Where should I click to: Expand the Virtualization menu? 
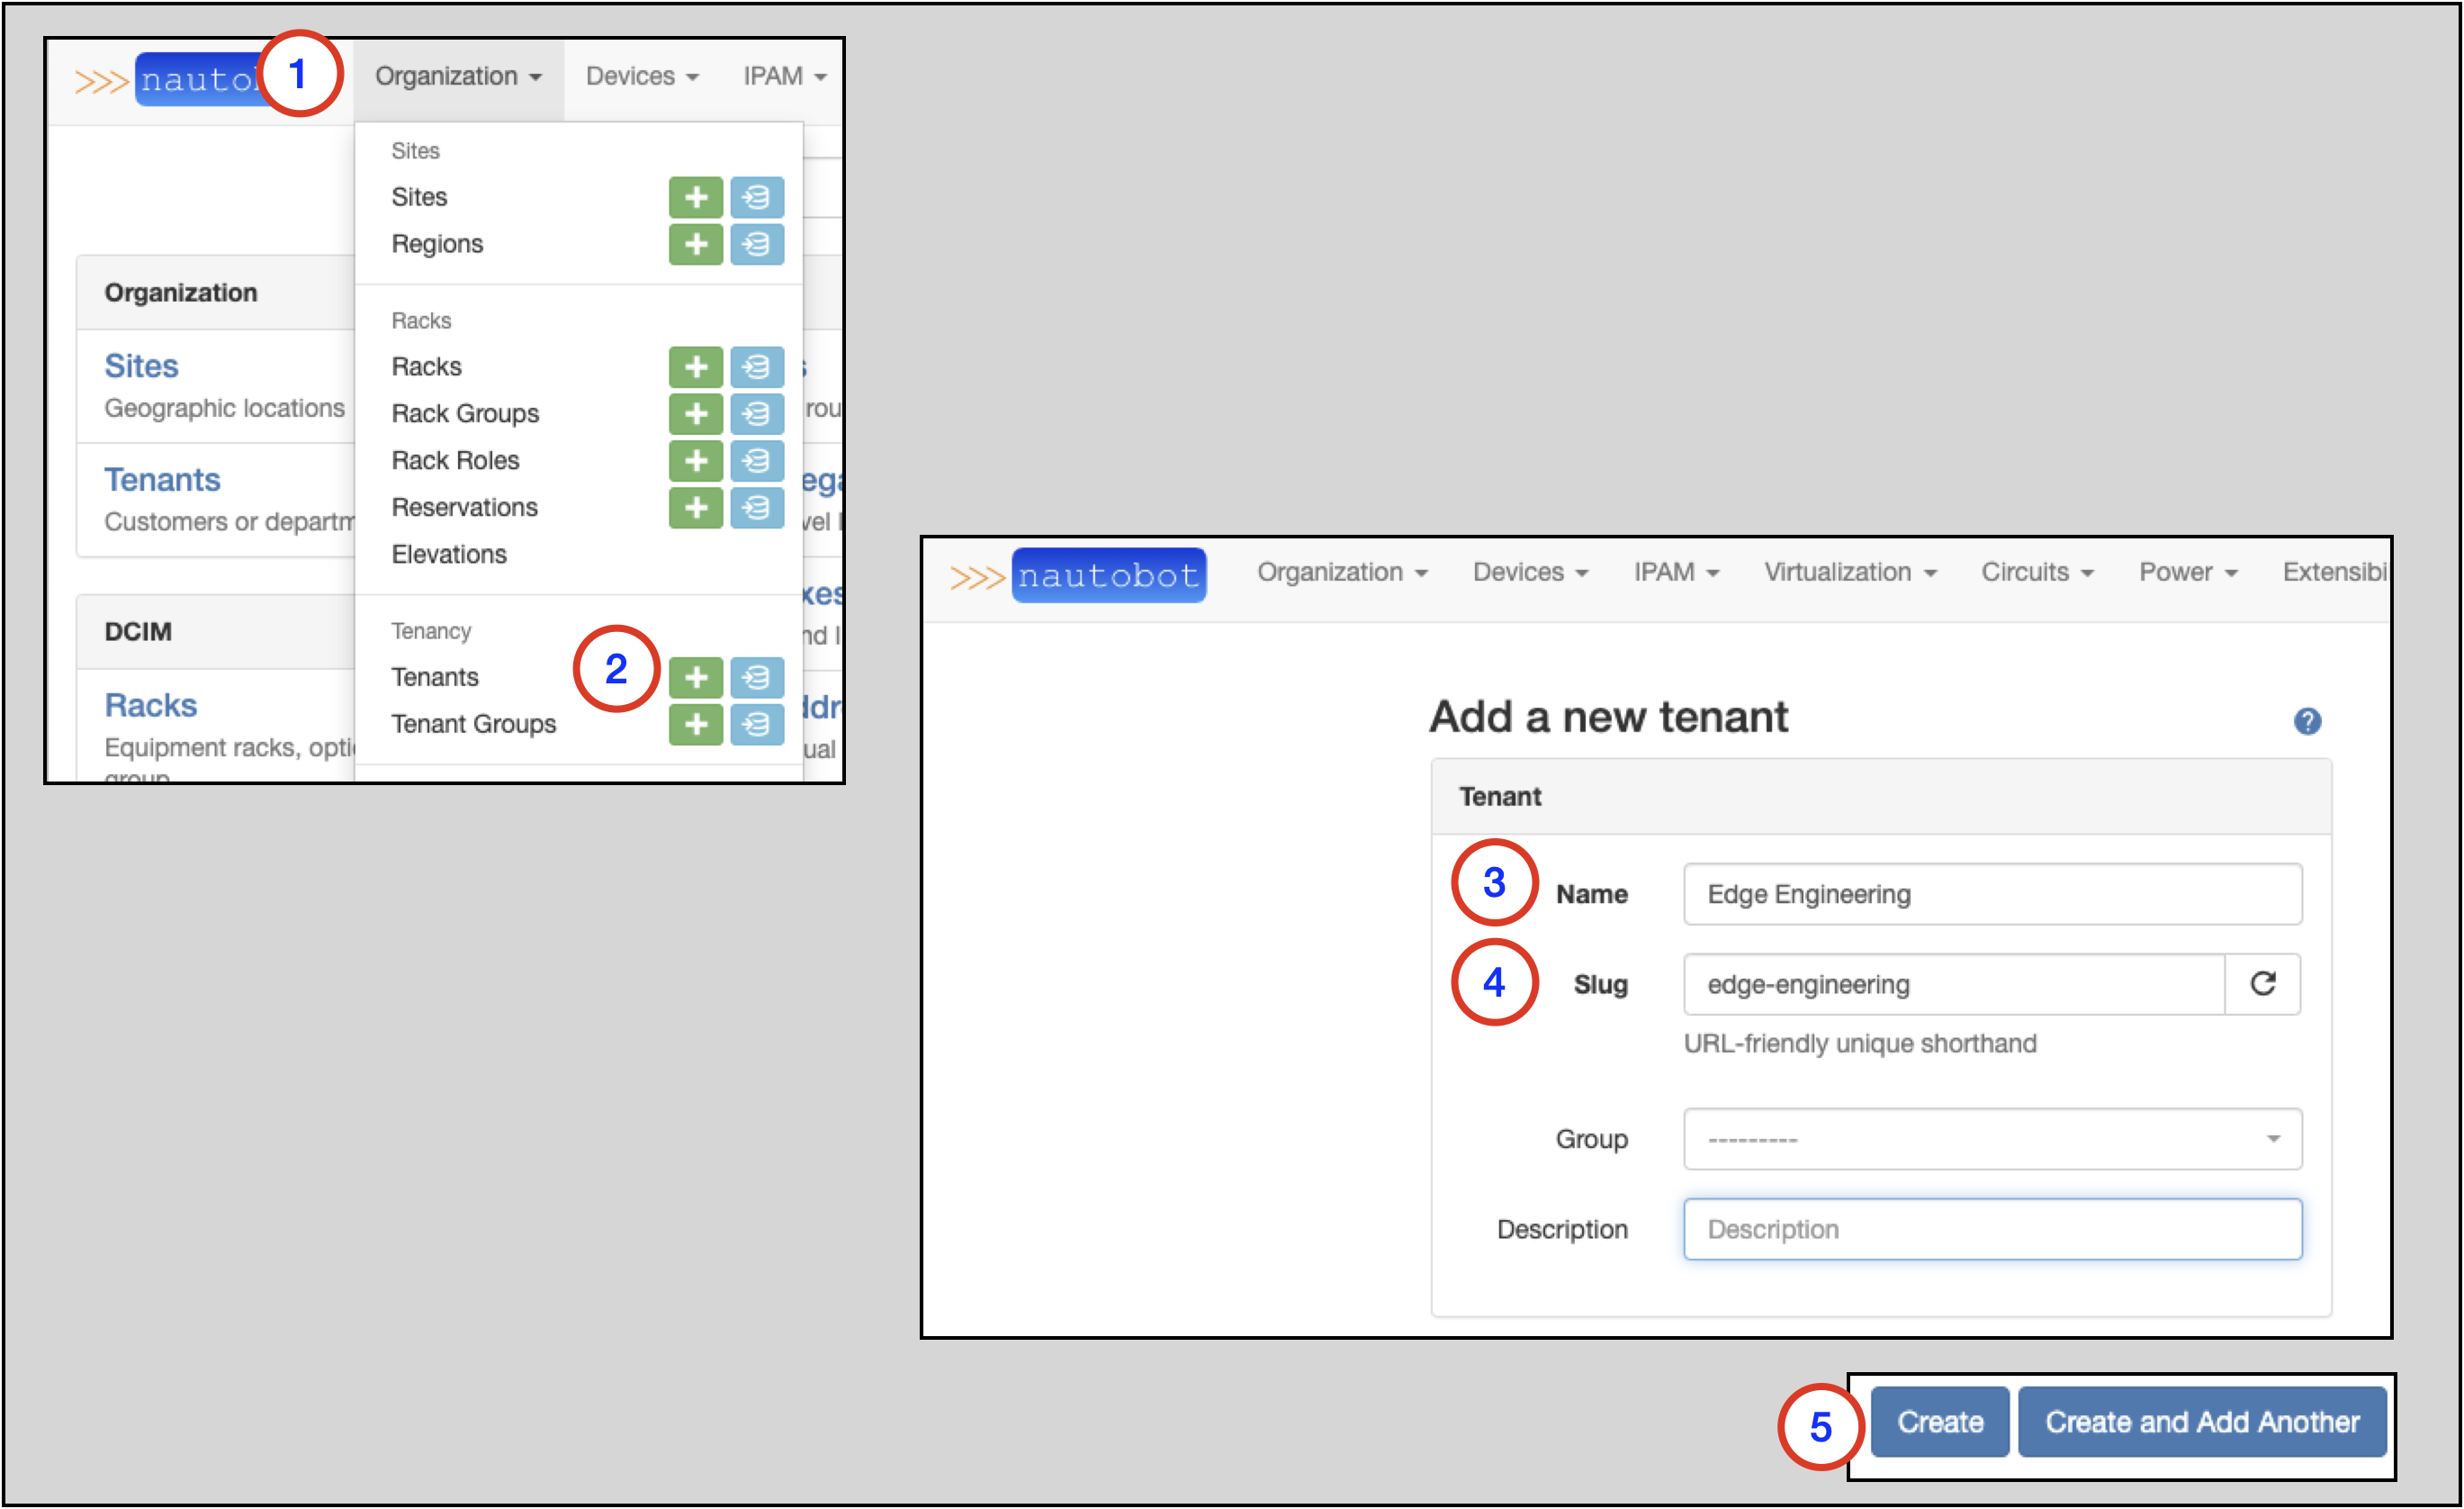pyautogui.click(x=1849, y=572)
